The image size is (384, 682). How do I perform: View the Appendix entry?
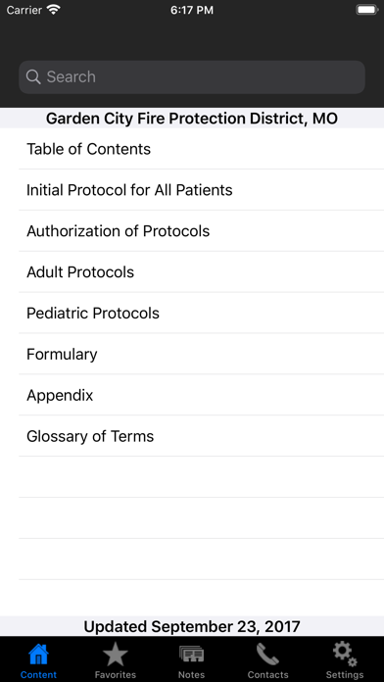pyautogui.click(x=202, y=395)
